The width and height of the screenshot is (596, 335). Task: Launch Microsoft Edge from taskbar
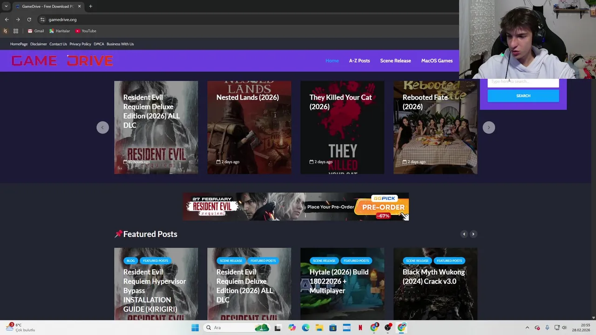[x=305, y=328]
